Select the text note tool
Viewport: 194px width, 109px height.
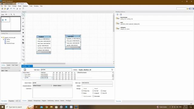pyautogui.click(x=23, y=29)
